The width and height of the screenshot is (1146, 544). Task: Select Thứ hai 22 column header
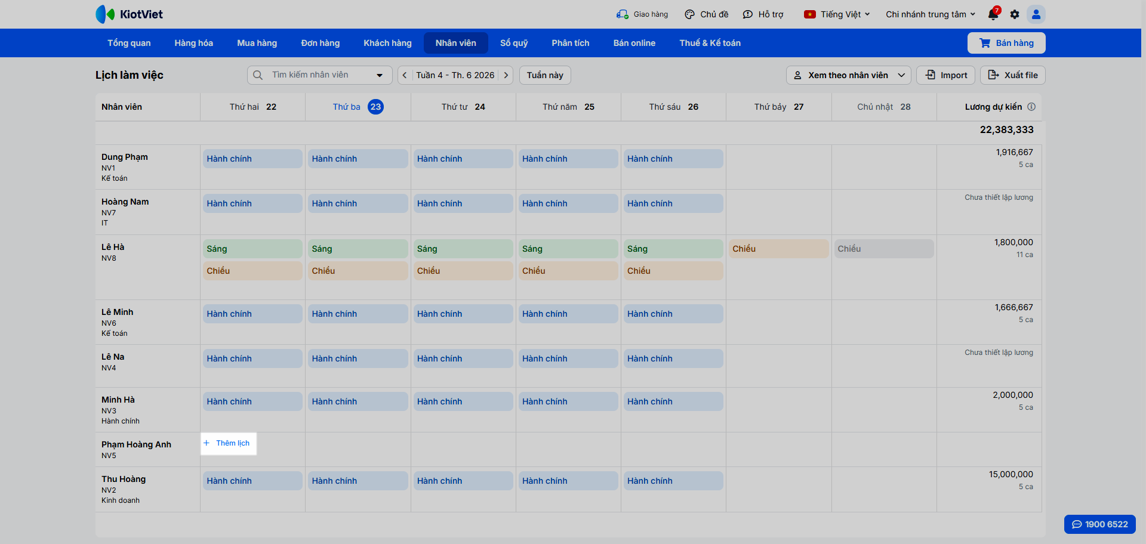(x=253, y=107)
